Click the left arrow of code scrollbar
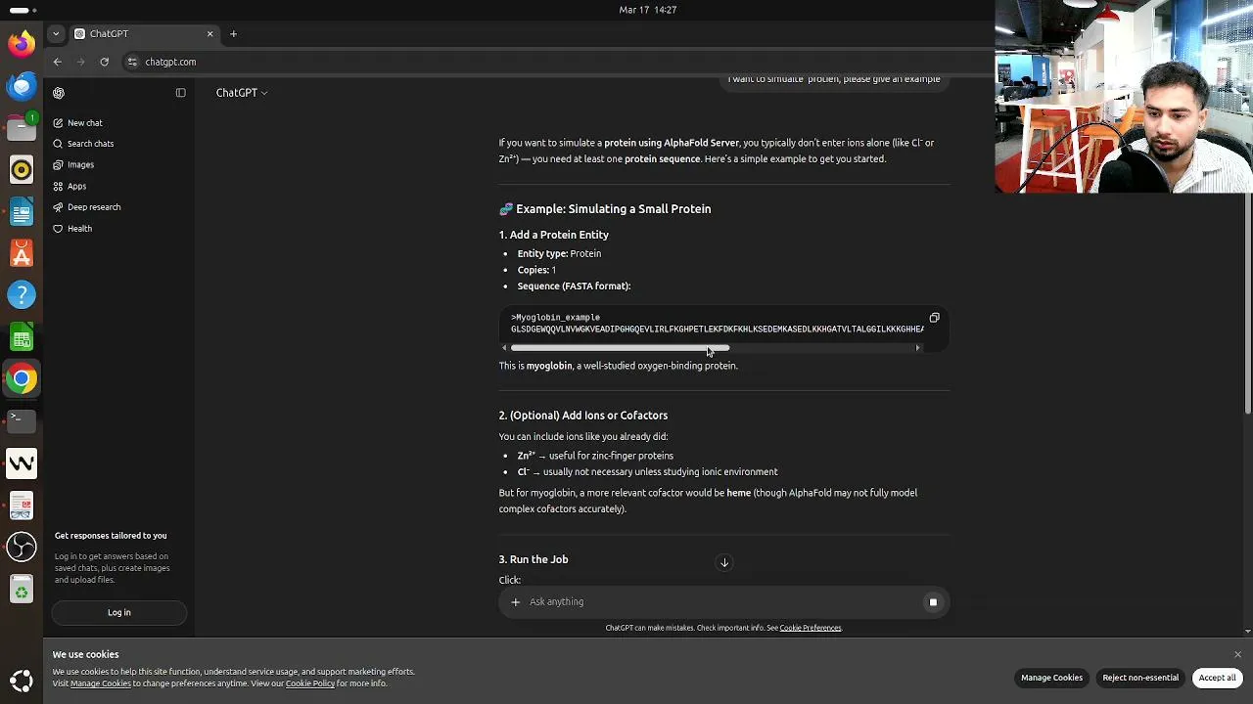The height and width of the screenshot is (704, 1253). [x=504, y=348]
